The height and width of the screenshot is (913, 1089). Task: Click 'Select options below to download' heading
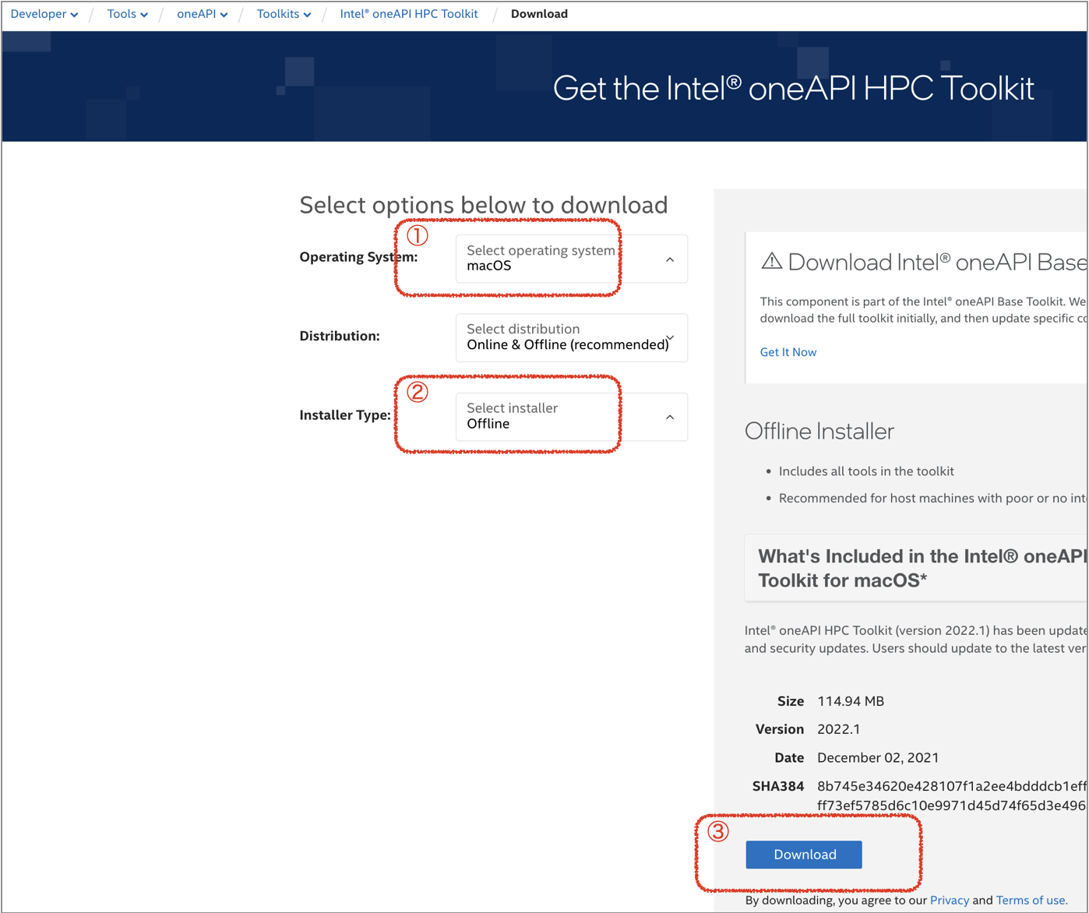pyautogui.click(x=484, y=205)
